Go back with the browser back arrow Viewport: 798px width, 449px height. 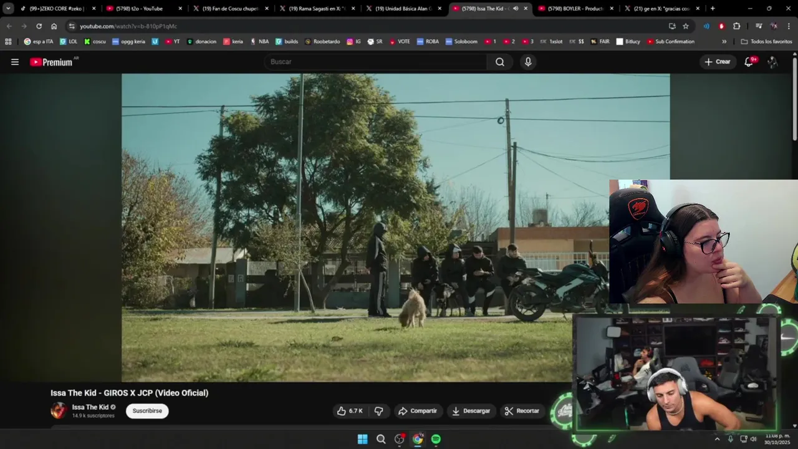9,26
